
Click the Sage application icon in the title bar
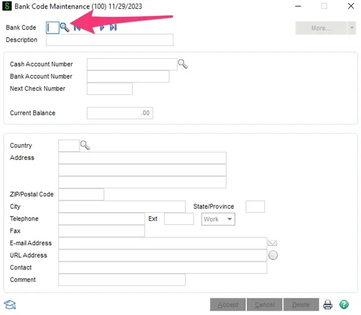click(x=7, y=6)
